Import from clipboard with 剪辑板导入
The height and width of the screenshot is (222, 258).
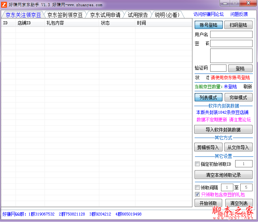pos(208,147)
